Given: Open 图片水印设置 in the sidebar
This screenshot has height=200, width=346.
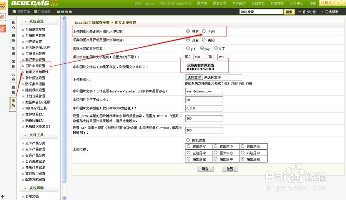Looking at the screenshot, I should [x=35, y=66].
